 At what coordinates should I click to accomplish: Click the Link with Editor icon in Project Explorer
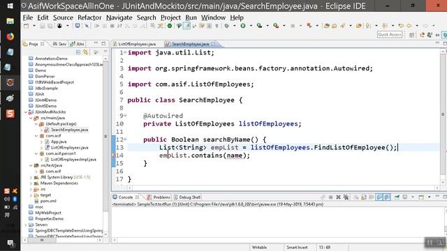(85, 52)
